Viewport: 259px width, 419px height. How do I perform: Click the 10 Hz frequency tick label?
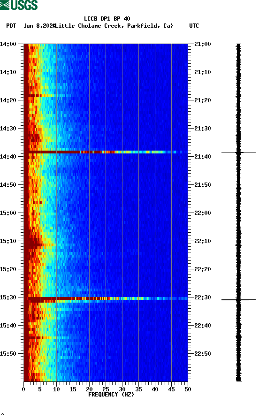coord(56,389)
